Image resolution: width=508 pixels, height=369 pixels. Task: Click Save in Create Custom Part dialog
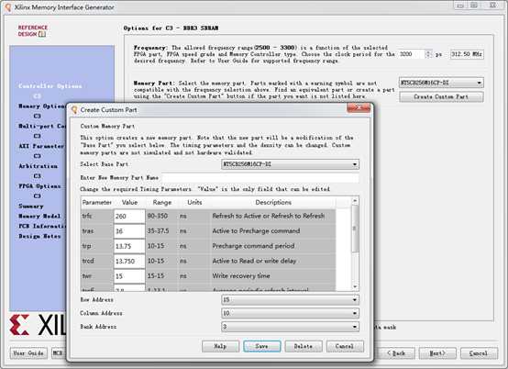[261, 346]
